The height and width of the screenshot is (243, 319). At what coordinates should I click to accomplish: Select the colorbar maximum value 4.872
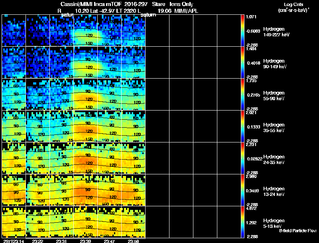(x=251, y=209)
